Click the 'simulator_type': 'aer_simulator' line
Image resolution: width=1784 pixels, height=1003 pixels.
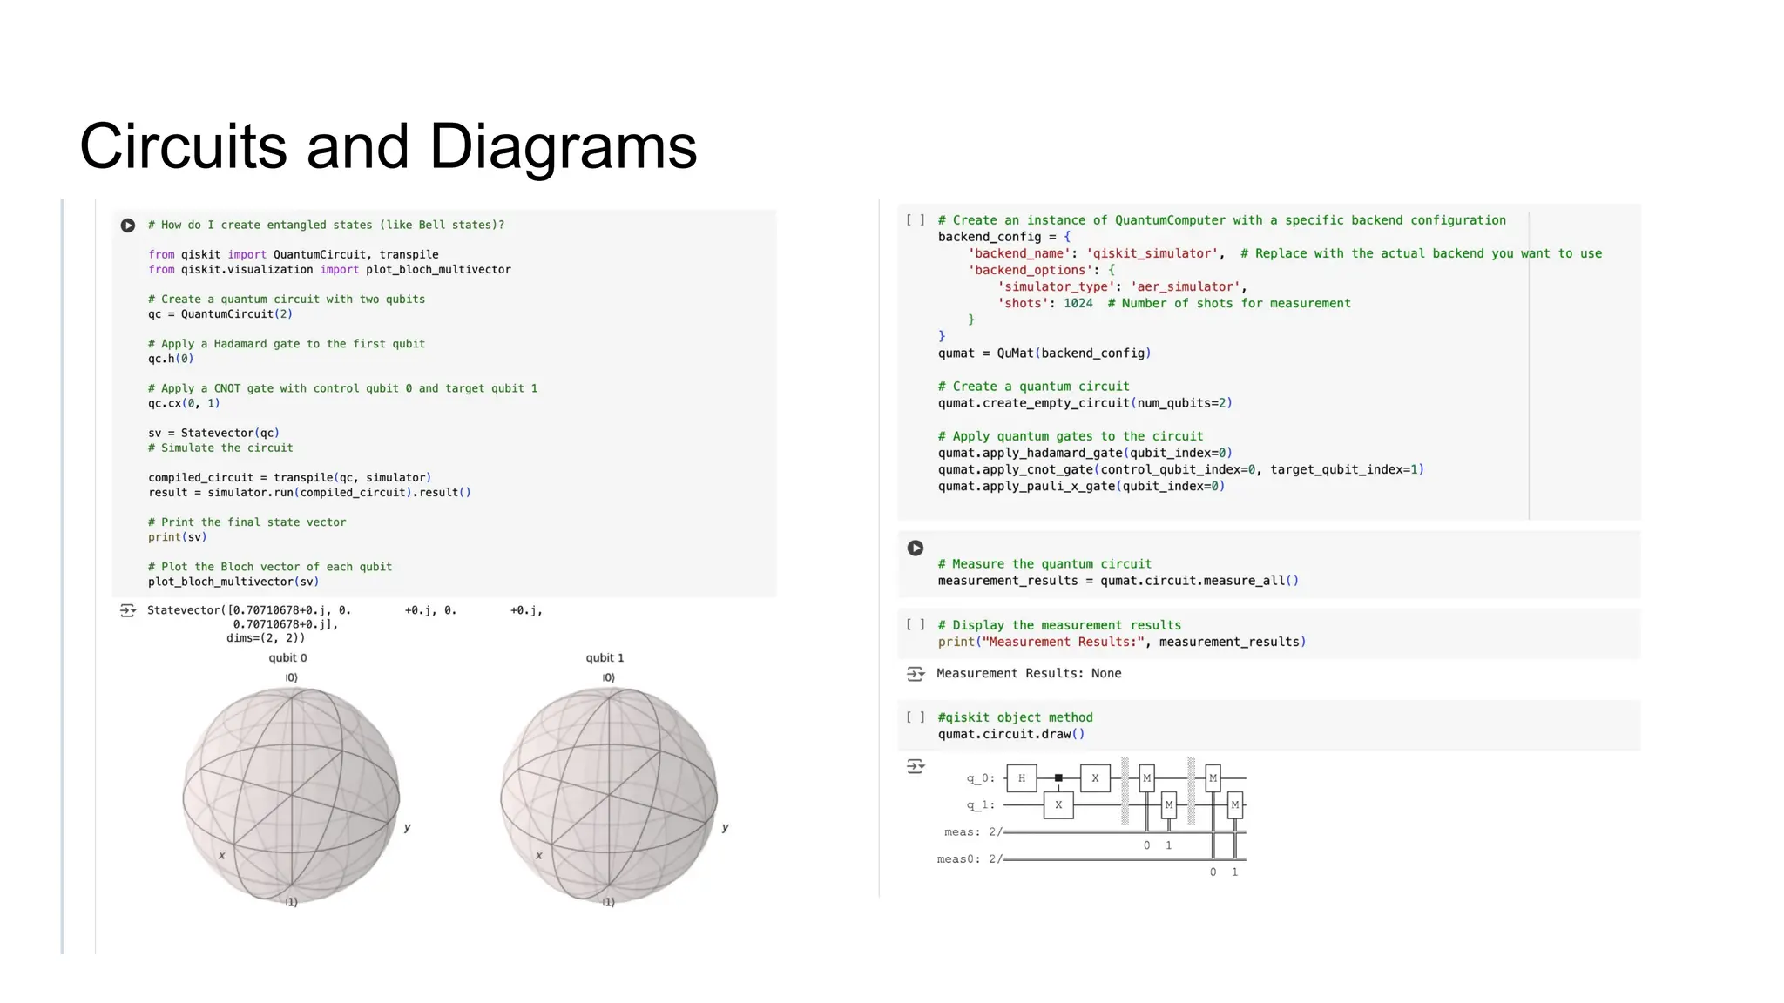pyautogui.click(x=1122, y=286)
